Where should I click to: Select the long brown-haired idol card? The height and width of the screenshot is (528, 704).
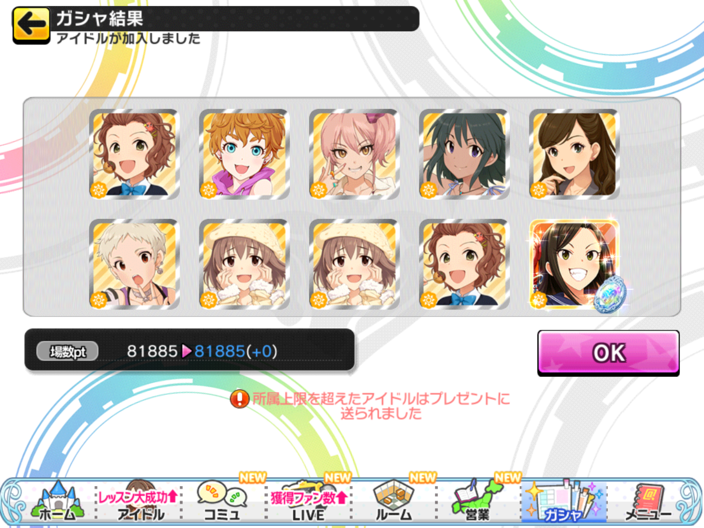[574, 154]
